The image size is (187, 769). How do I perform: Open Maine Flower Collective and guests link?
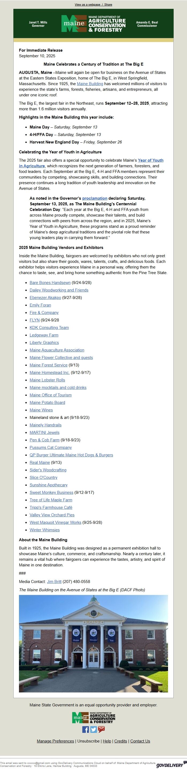point(61,357)
